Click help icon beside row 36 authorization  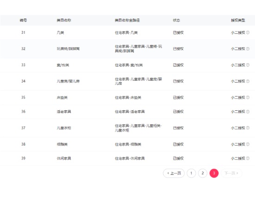pyautogui.click(x=248, y=112)
